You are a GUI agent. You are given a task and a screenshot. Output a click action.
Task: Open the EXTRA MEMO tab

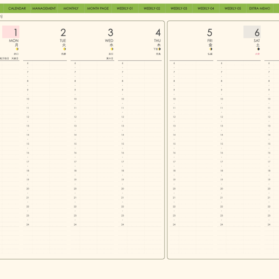[260, 8]
